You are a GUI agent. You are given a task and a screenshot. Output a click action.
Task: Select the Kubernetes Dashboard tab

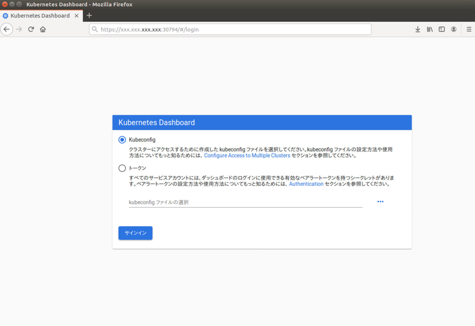pos(42,16)
